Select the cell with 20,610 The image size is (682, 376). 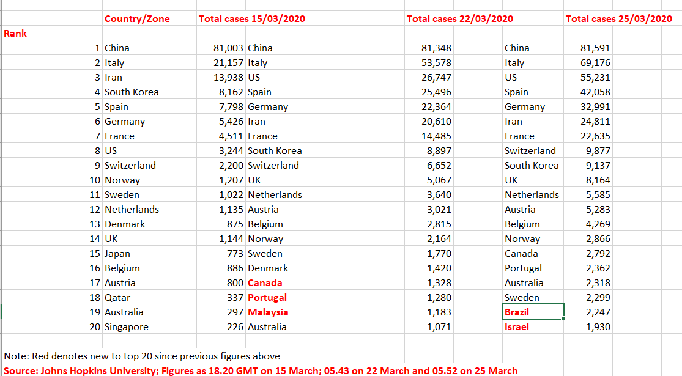pyautogui.click(x=429, y=121)
